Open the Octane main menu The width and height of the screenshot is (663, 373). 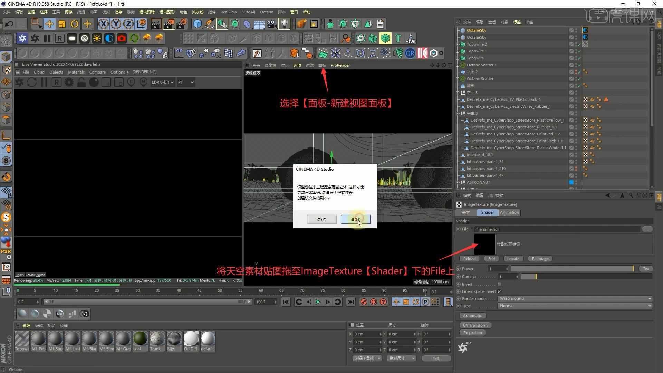266,12
